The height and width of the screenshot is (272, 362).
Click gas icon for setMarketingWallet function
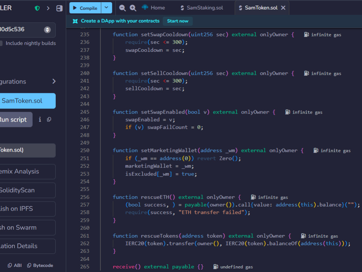pos(316,151)
